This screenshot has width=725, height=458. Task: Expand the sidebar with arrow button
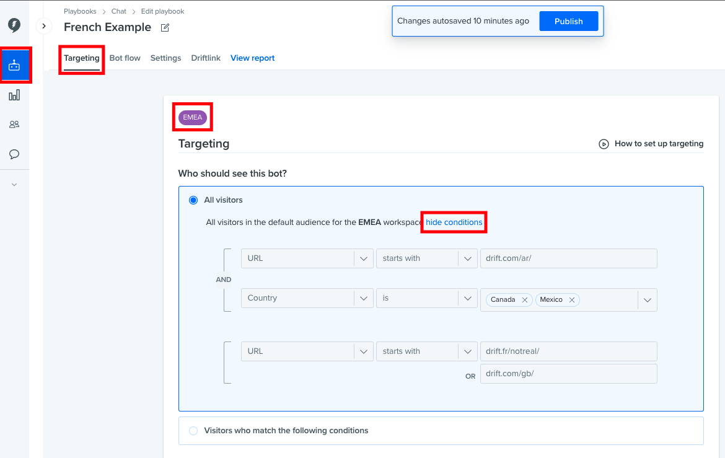point(44,26)
